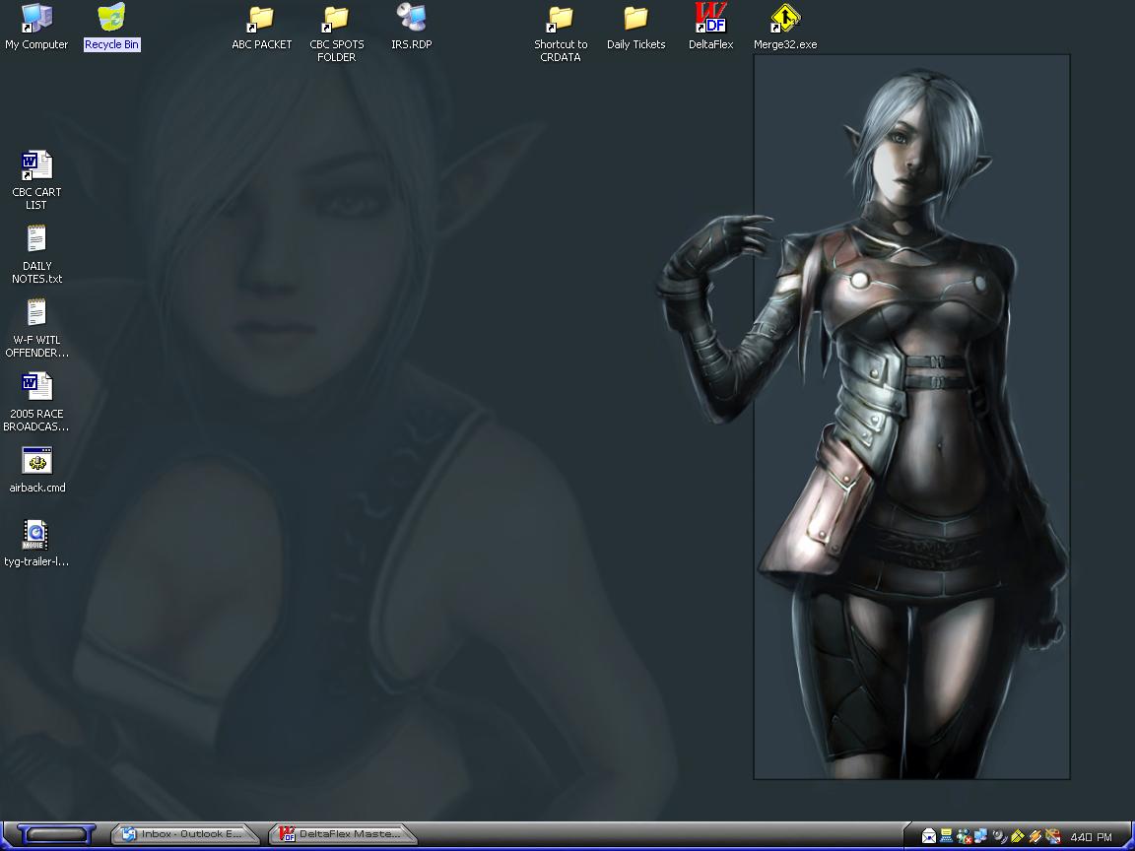This screenshot has width=1135, height=851.
Task: Select the Merge32.exe shortcut icon
Action: [785, 19]
